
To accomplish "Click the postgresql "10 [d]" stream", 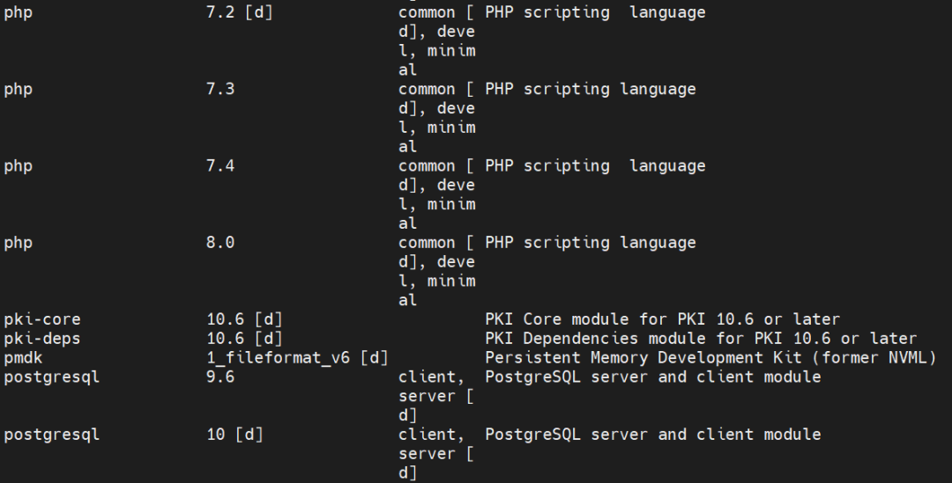I will (x=234, y=435).
